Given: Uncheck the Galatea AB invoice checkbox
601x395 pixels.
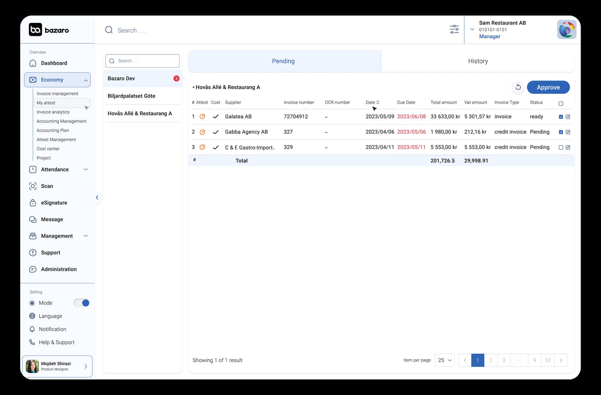Looking at the screenshot, I should point(561,117).
